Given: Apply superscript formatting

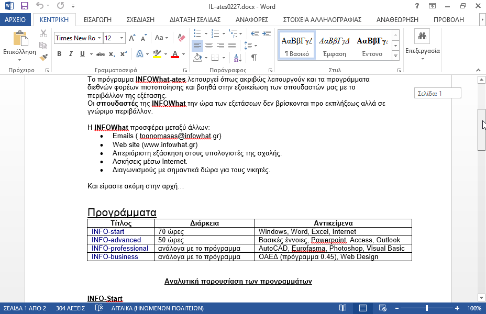Looking at the screenshot, I should click(124, 54).
